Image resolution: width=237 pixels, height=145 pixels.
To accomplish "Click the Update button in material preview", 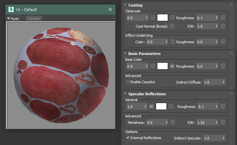I will (34, 19).
